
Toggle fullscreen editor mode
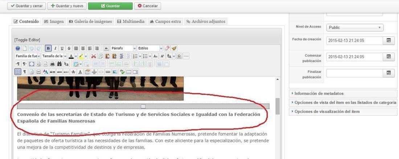(32, 64)
